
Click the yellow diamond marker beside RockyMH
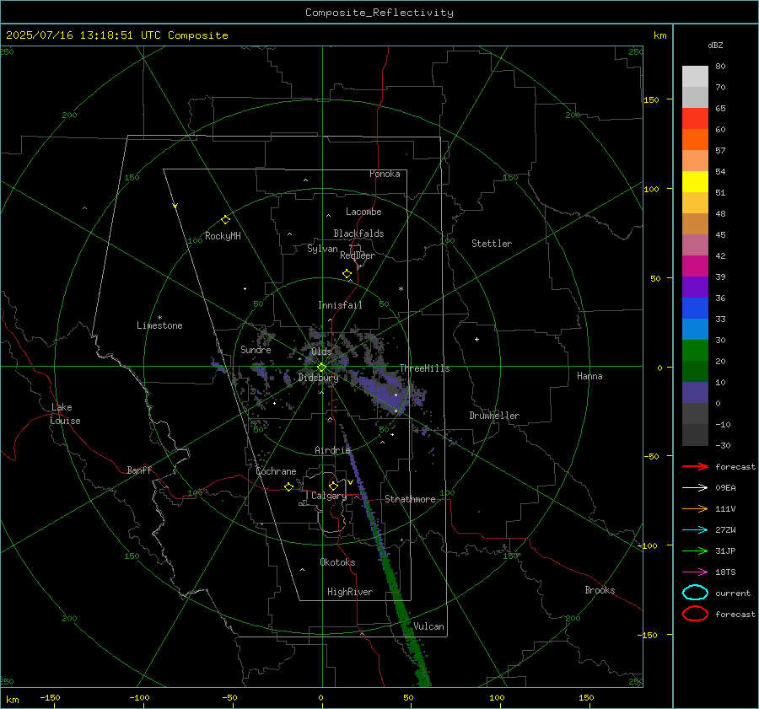[x=225, y=220]
